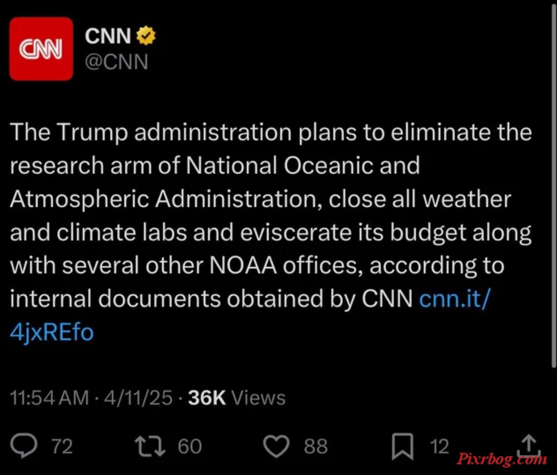Image resolution: width=557 pixels, height=475 pixels.
Task: Click the repost arrows icon
Action: [x=150, y=446]
